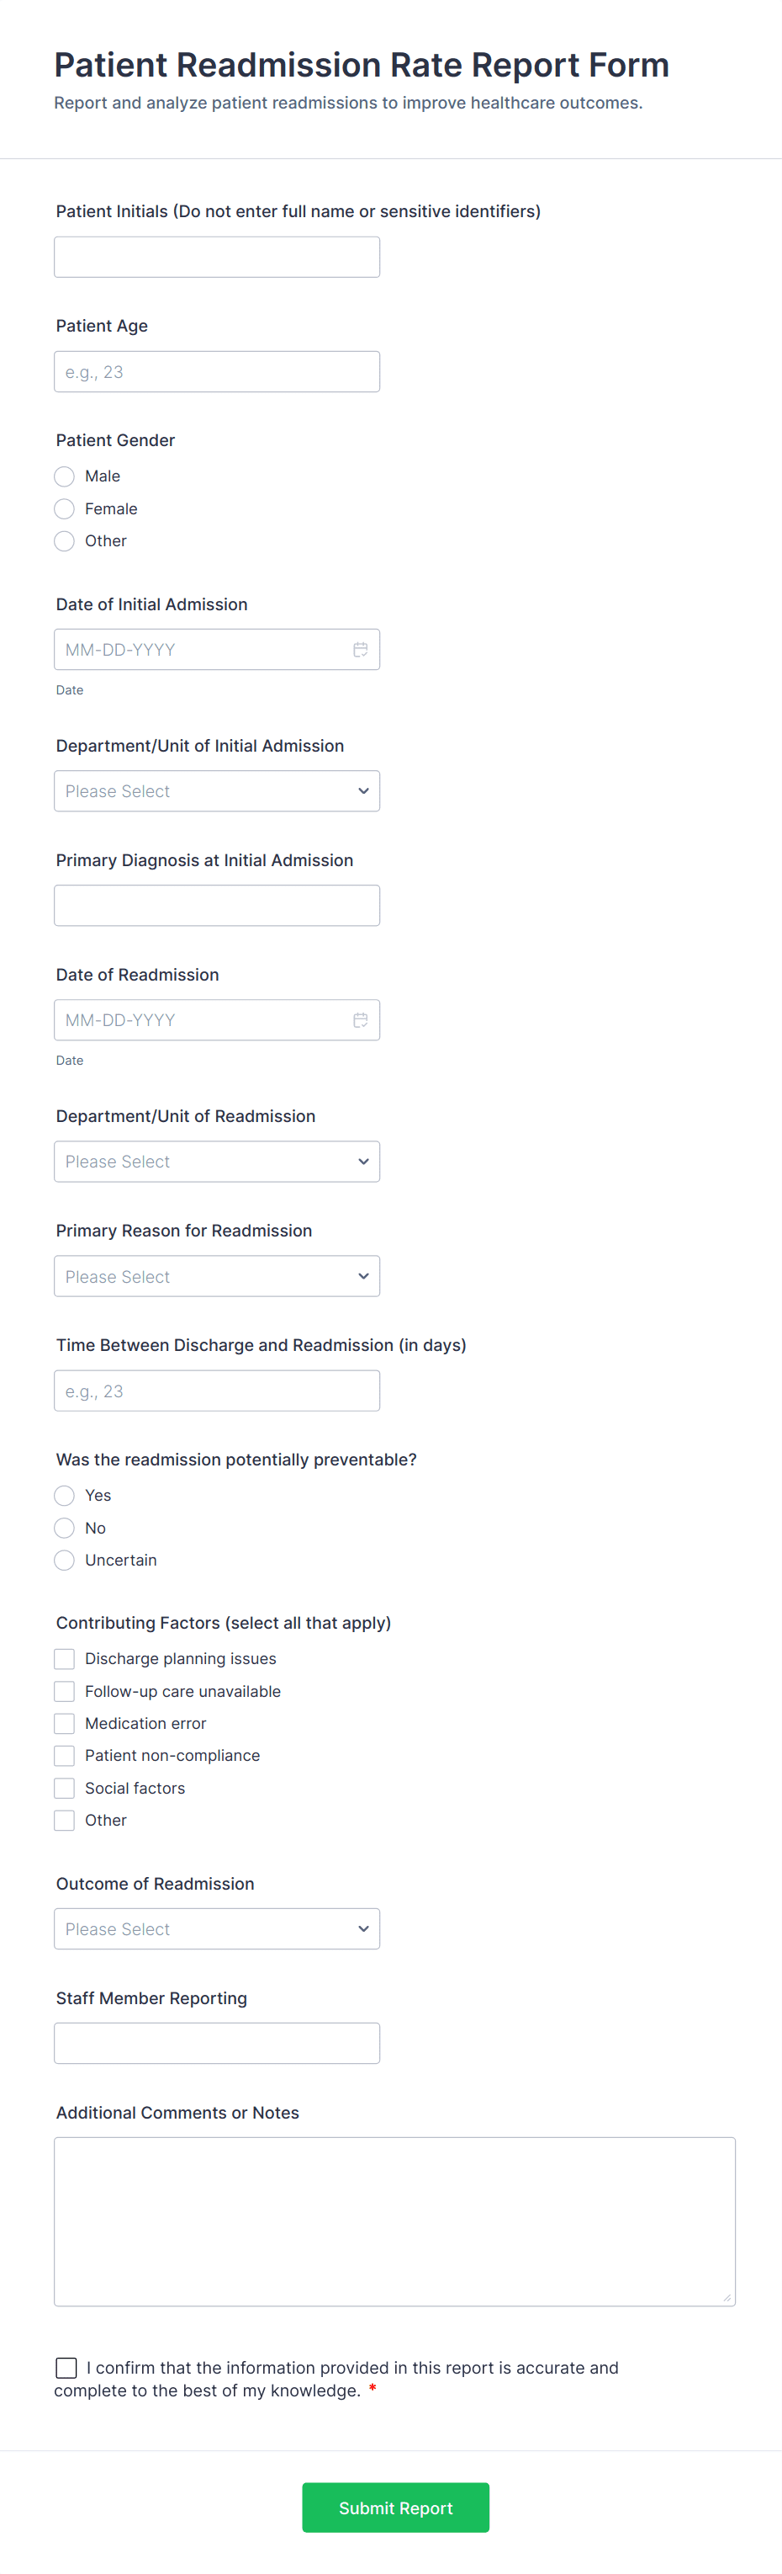
Task: Click into the Patient Initials field
Action: [217, 257]
